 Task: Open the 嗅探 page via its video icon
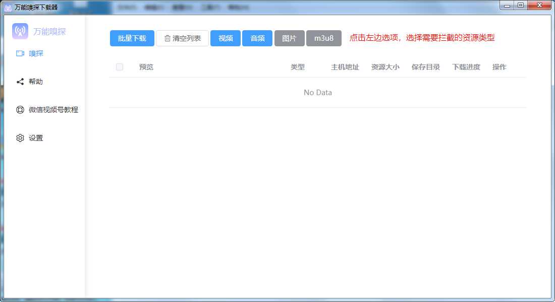pos(20,53)
